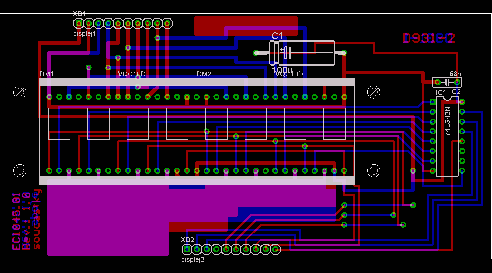Click the displej1 connector name

coord(85,34)
